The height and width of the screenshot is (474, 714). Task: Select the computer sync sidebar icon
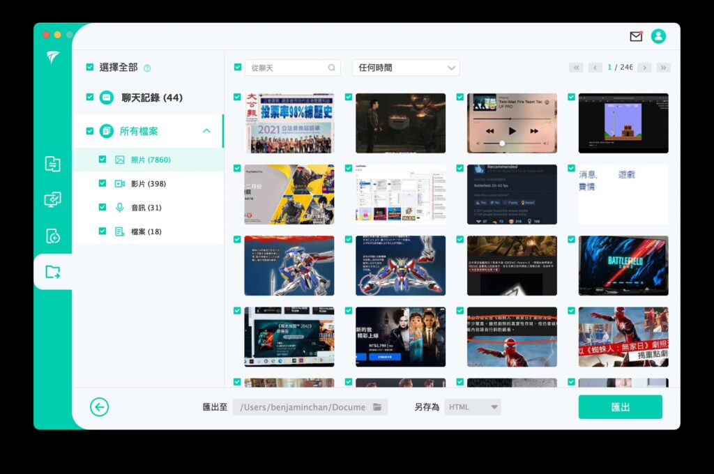53,199
